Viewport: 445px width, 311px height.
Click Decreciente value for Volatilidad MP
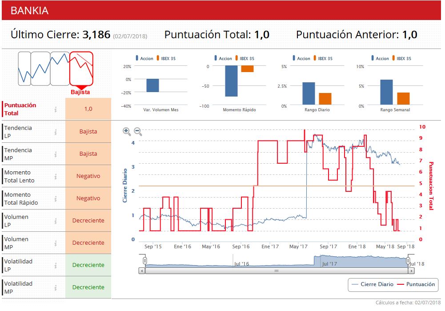coord(88,287)
